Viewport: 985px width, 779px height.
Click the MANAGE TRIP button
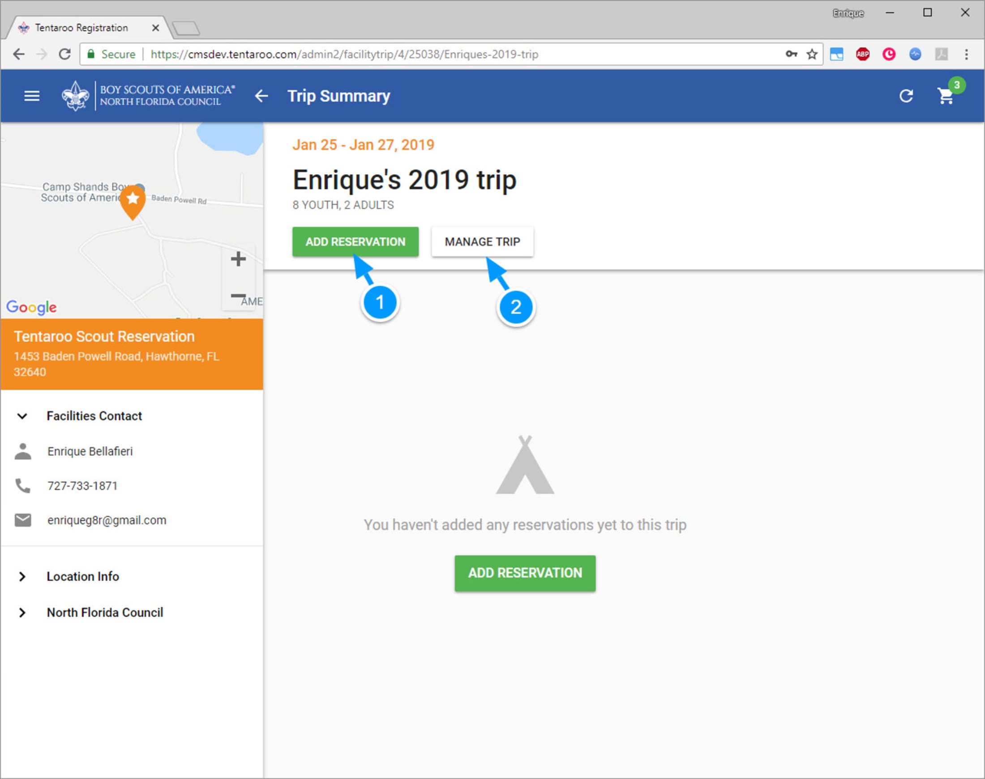pyautogui.click(x=483, y=242)
